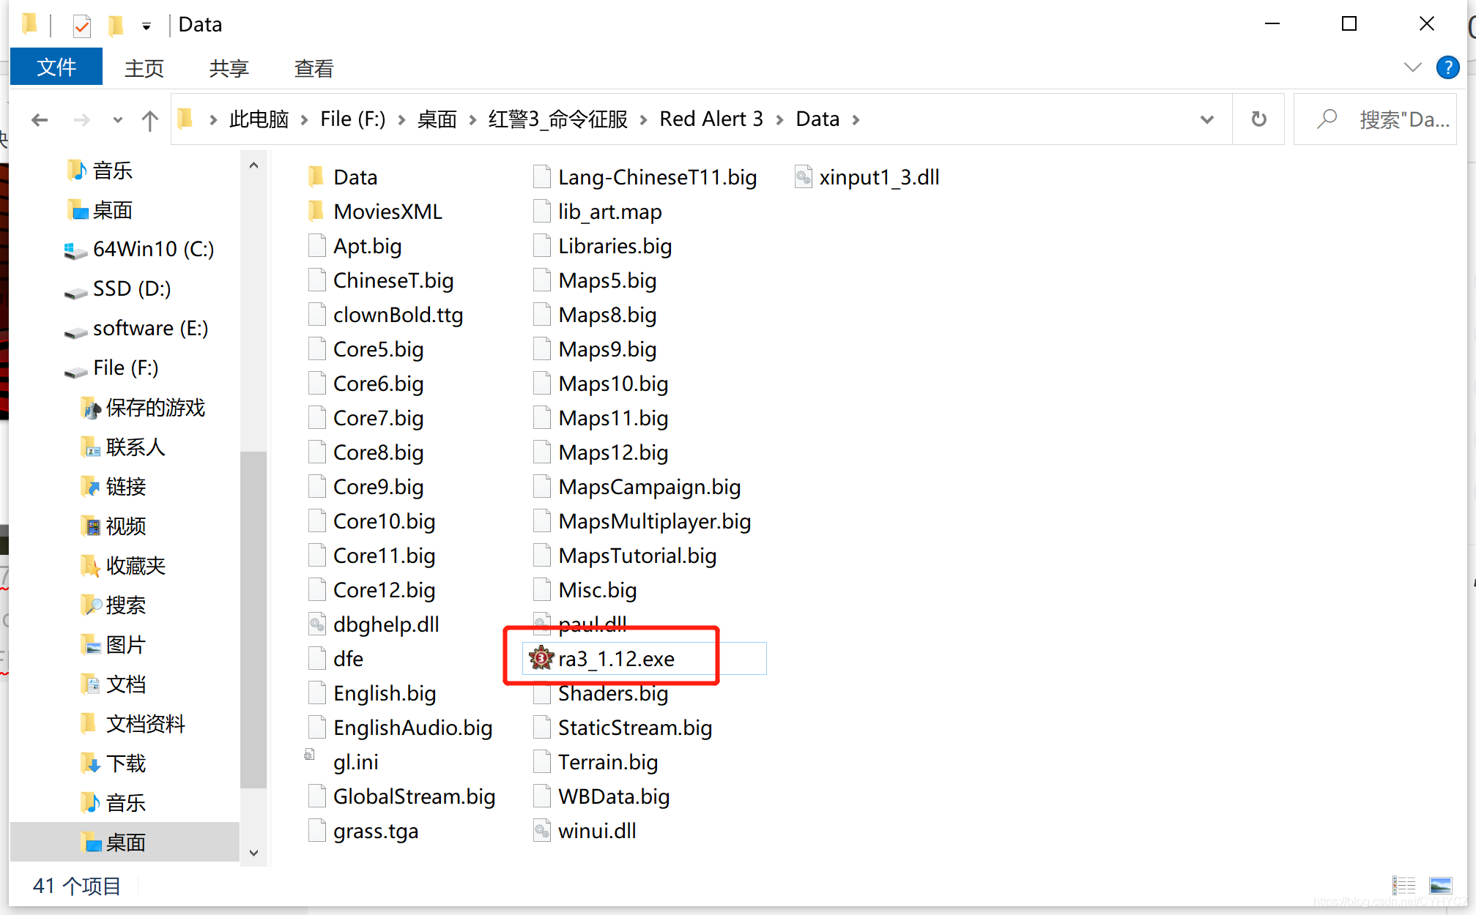Select the gl.ini settings file icon
The width and height of the screenshot is (1476, 915).
[x=310, y=755]
